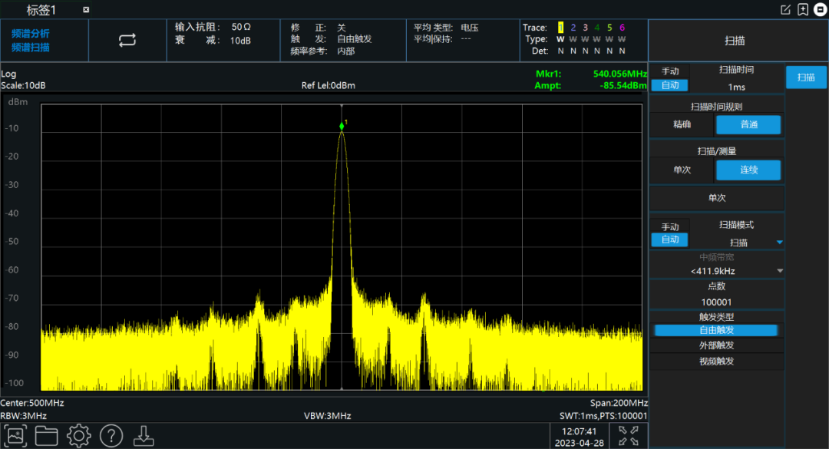The width and height of the screenshot is (829, 449).
Task: Select trace 1
Action: click(x=560, y=28)
